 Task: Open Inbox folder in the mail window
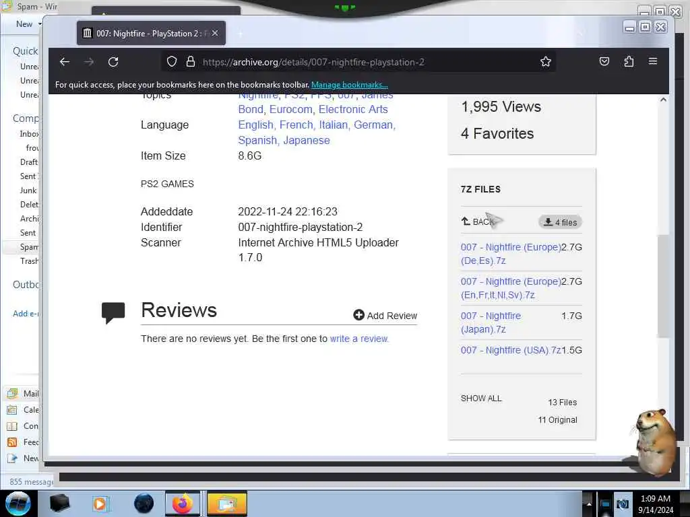click(x=29, y=134)
